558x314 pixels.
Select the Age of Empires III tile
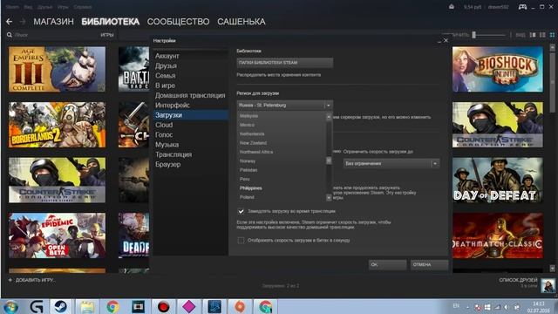pos(57,70)
